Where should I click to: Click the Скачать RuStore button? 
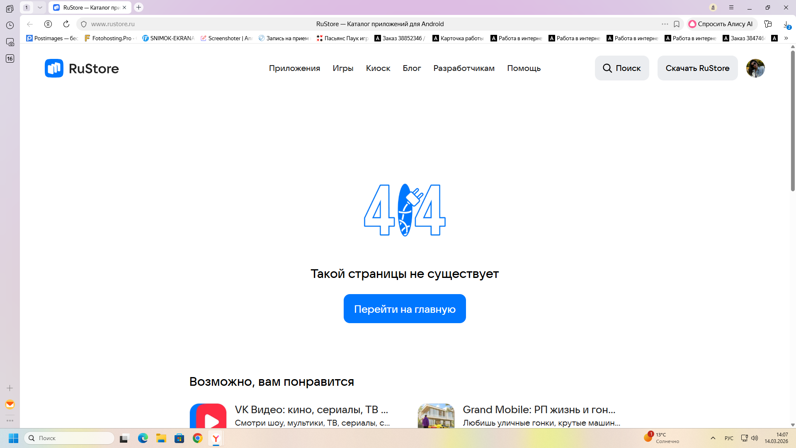coord(697,68)
